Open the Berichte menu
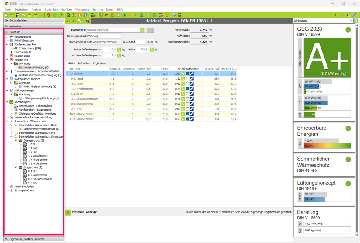Viewport: 360px width, 243px height. coord(97,10)
